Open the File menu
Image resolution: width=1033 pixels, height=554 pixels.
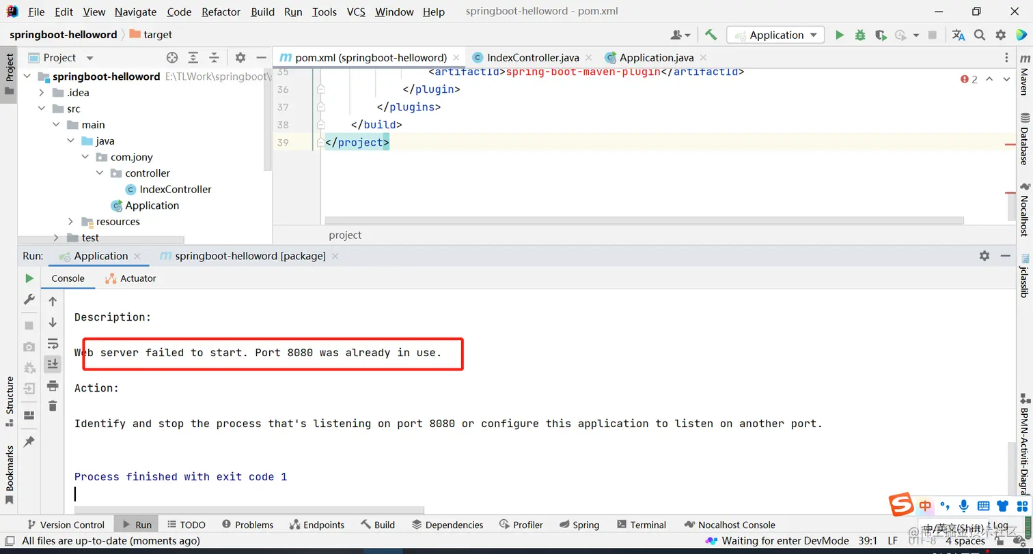point(36,12)
